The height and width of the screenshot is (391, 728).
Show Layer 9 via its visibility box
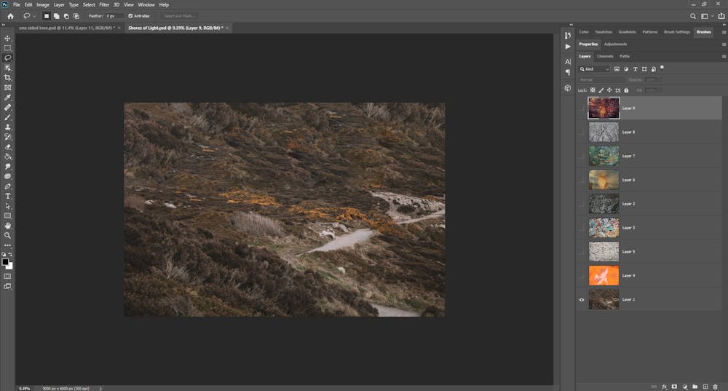581,108
